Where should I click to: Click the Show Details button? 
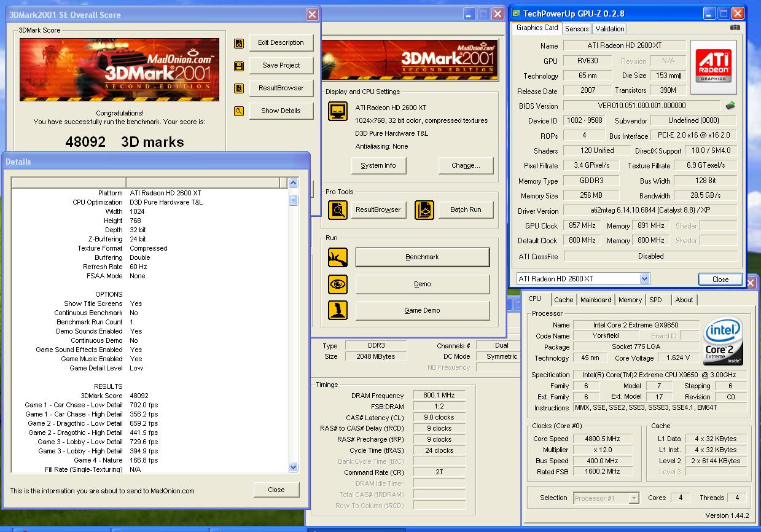281,111
